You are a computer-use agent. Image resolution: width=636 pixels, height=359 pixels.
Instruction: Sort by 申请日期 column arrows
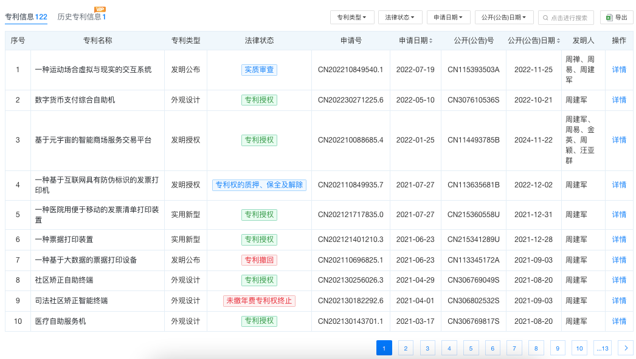click(x=431, y=41)
